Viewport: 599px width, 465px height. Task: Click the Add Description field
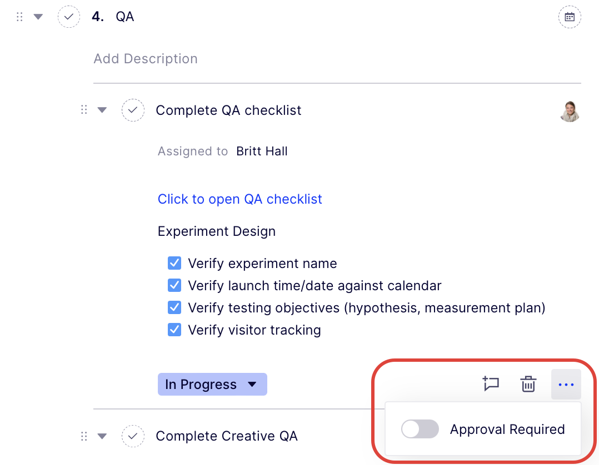[x=146, y=58]
